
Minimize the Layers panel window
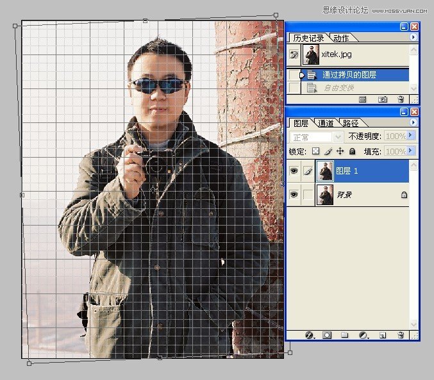click(404, 112)
